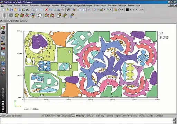177x124 pixels.
Task: Select the blue info circle in sidebar
Action: (3, 64)
